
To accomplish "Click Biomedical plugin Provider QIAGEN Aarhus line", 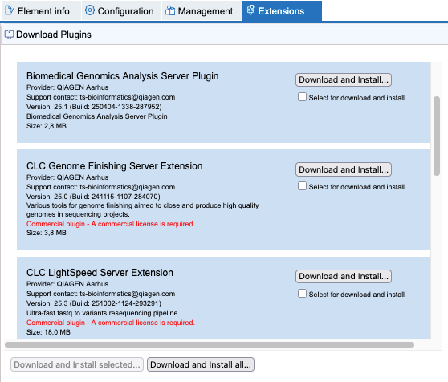I will click(67, 87).
